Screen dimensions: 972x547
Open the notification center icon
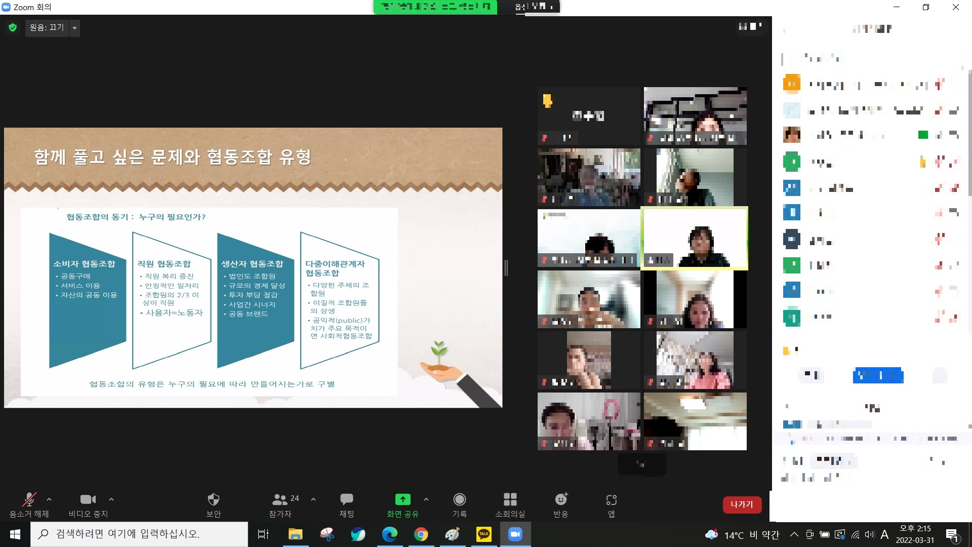click(952, 535)
